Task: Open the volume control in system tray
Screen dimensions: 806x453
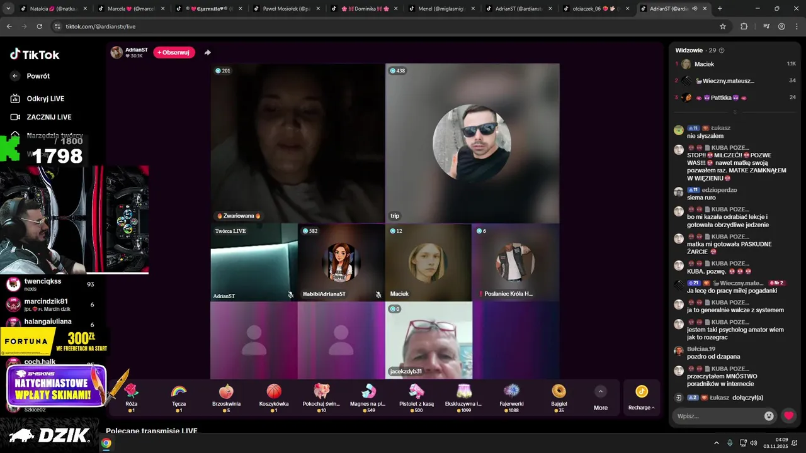Action: click(754, 443)
